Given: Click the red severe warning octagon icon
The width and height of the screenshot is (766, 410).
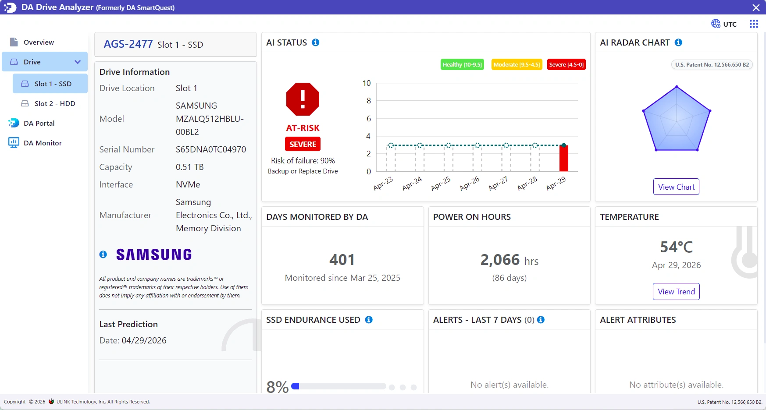Looking at the screenshot, I should (303, 99).
